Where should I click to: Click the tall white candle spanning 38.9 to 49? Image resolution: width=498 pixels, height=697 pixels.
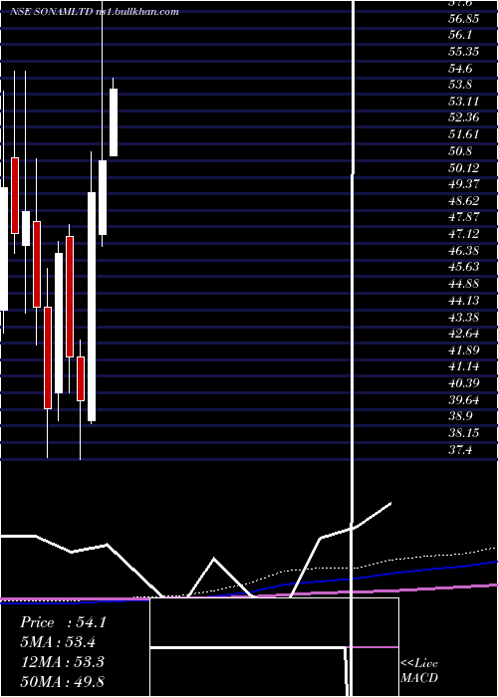[x=92, y=307]
